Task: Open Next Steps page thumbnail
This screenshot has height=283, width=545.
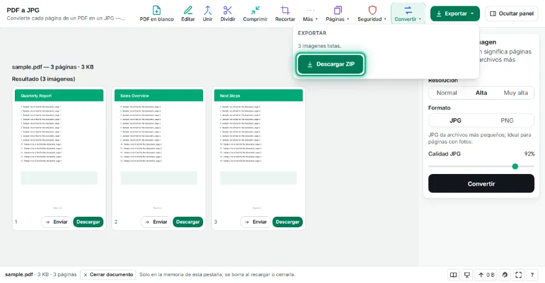Action: click(x=258, y=150)
